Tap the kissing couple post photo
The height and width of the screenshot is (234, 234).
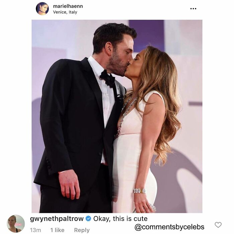tap(117, 116)
